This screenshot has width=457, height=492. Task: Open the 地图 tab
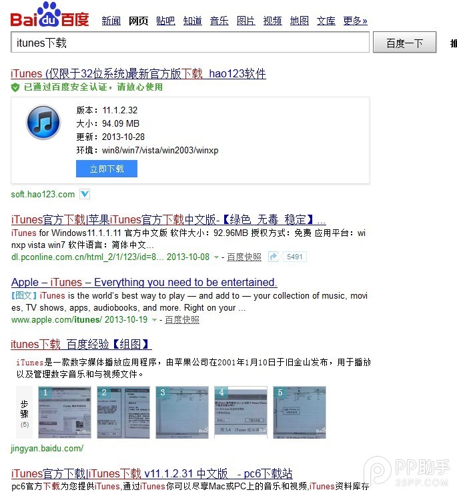coord(300,21)
